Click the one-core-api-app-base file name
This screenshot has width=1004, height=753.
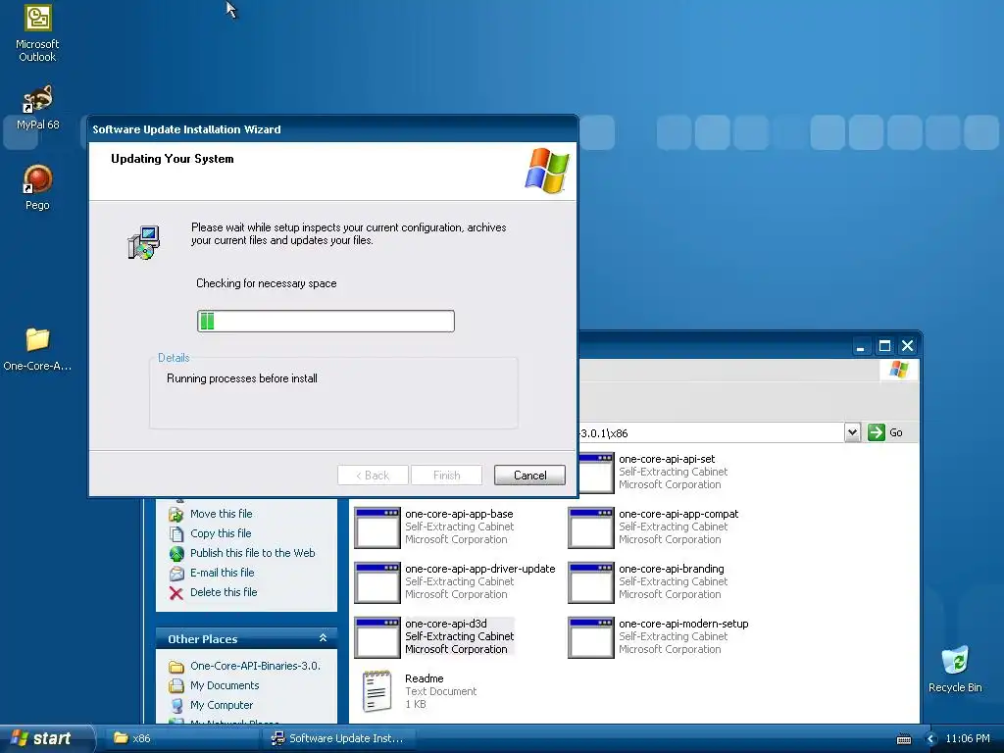459,514
